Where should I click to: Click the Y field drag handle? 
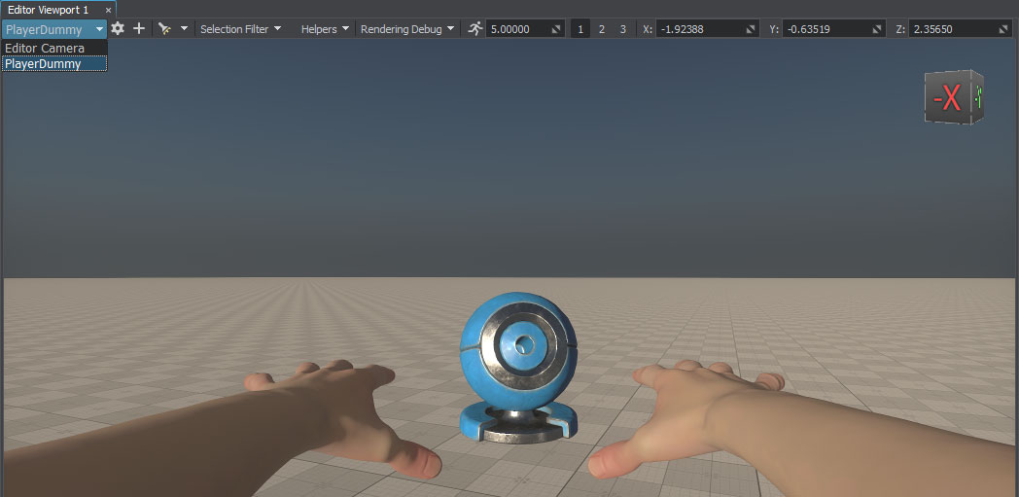(x=878, y=30)
